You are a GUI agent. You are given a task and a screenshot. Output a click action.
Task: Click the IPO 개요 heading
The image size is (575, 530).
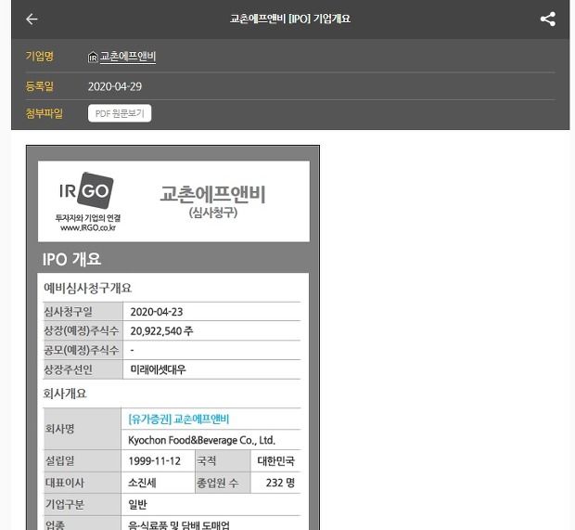[x=71, y=259]
